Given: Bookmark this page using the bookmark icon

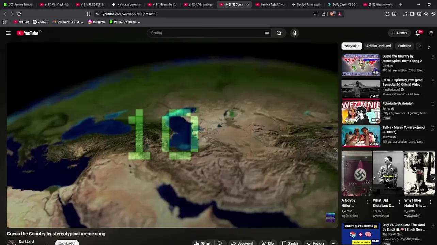Looking at the screenshot, I should pyautogui.click(x=89, y=14).
